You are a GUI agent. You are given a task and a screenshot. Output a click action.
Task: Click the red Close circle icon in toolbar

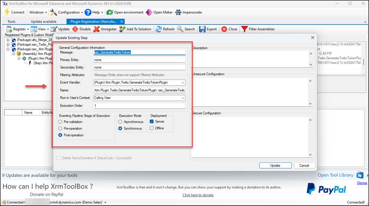[x=224, y=29]
